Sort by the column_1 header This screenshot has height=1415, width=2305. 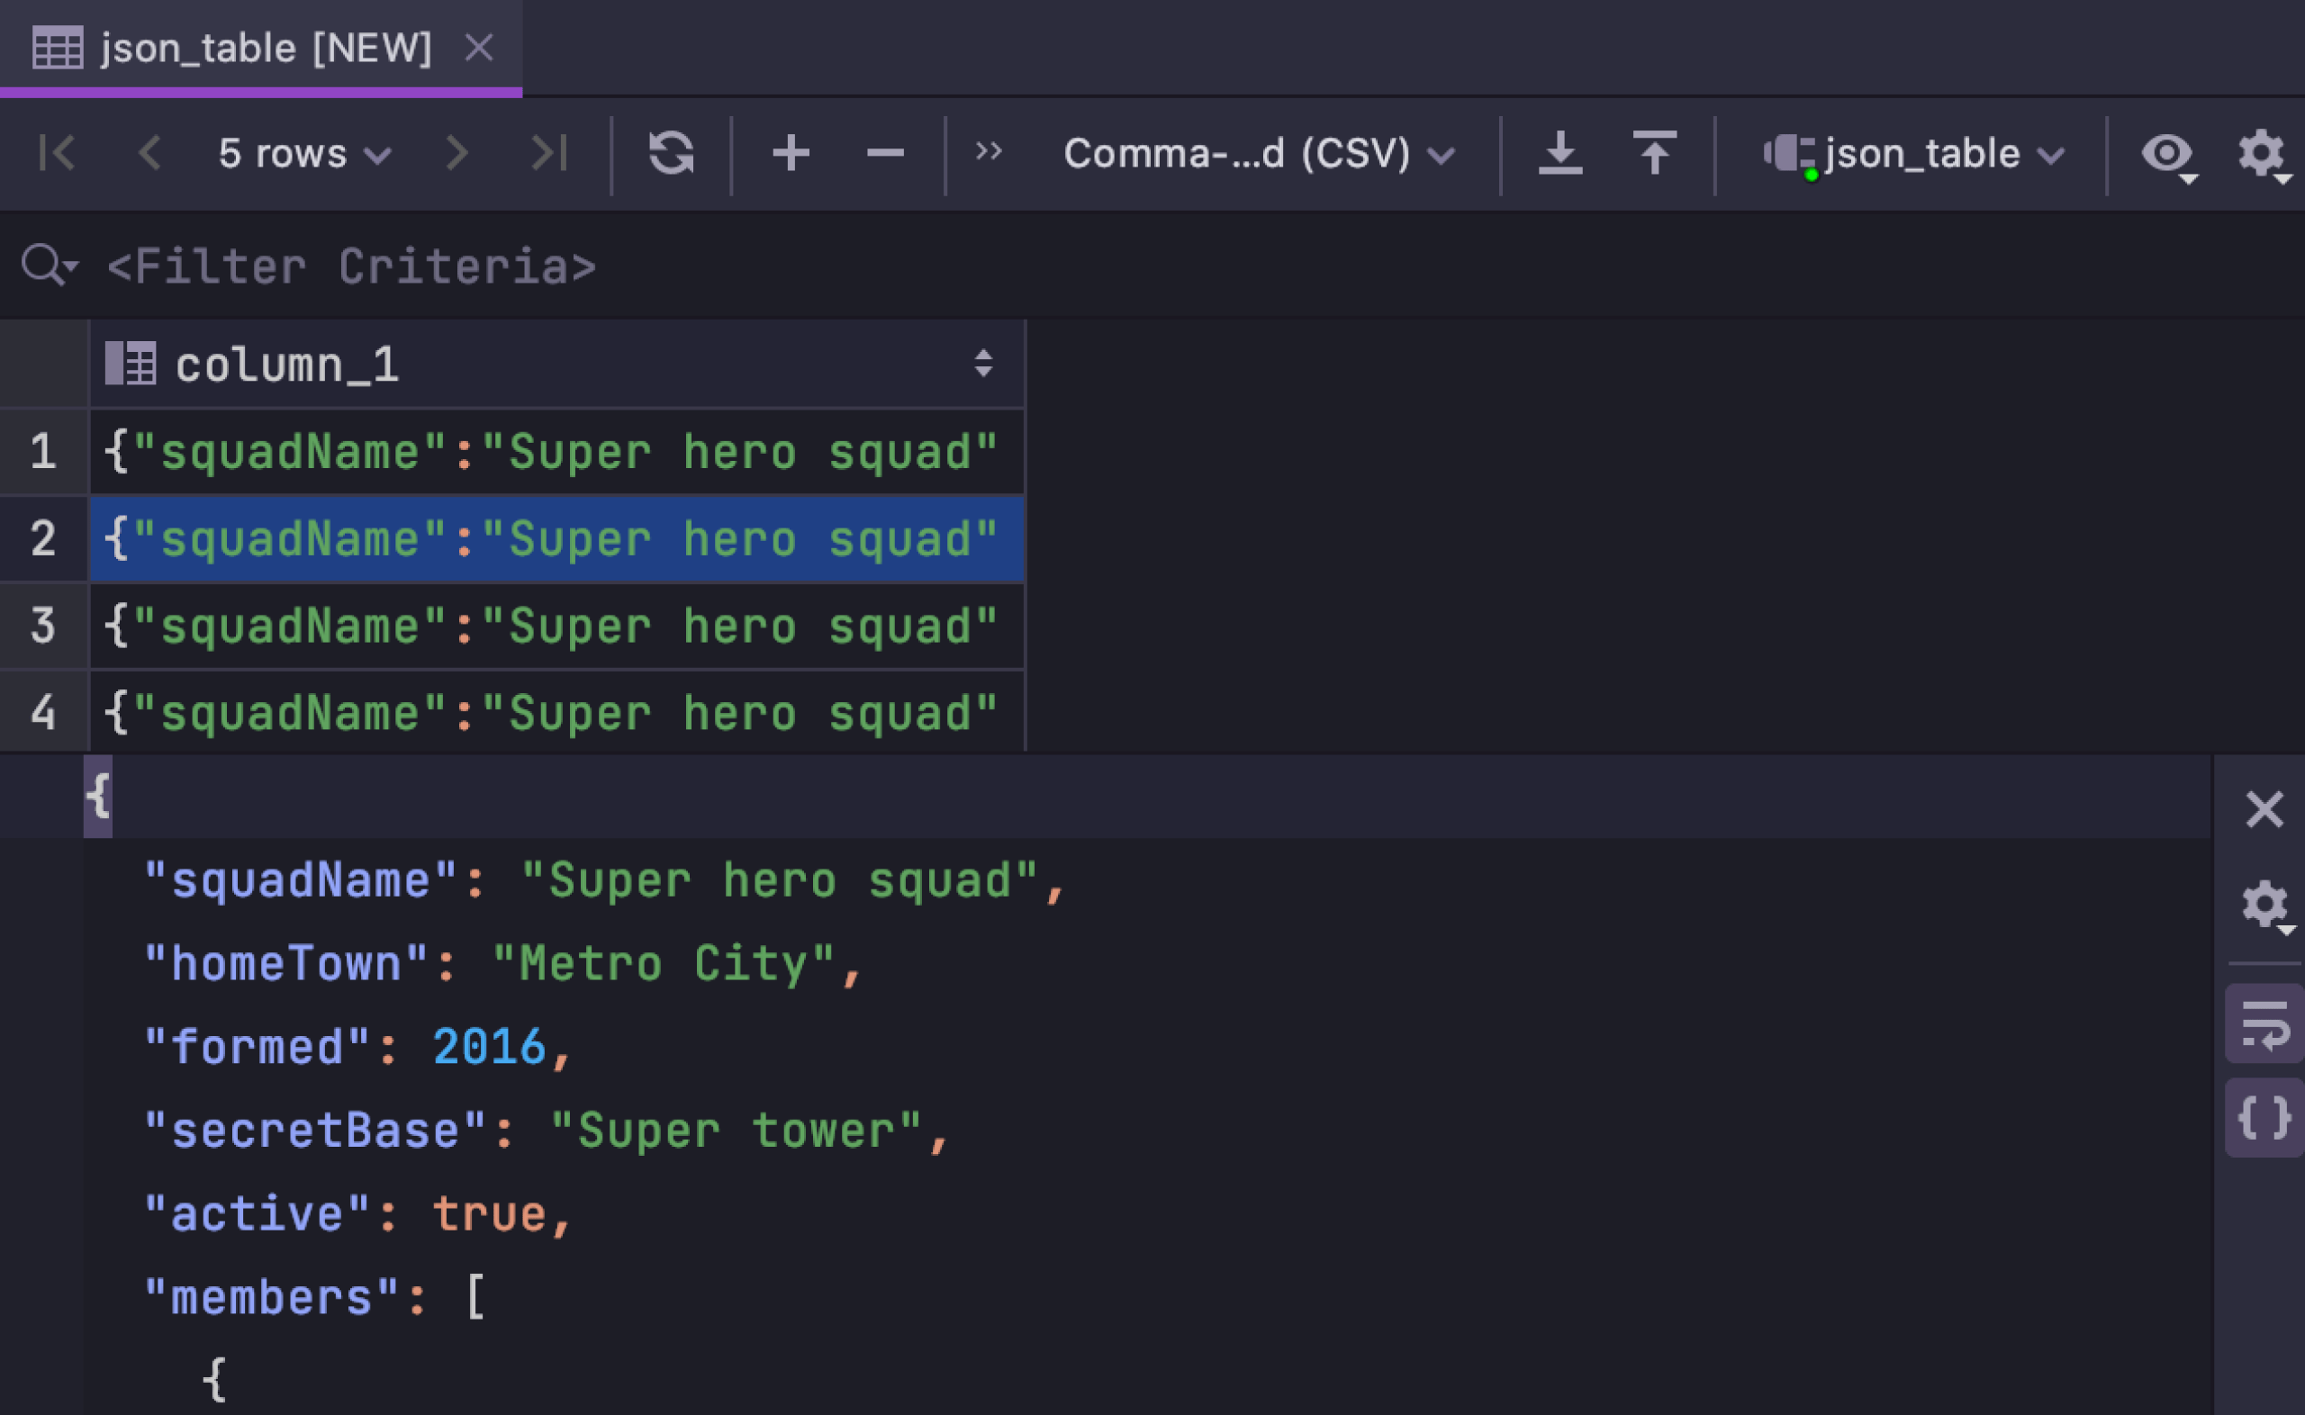point(982,364)
